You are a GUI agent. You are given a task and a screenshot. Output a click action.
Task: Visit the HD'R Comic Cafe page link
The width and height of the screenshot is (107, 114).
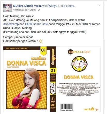click(x=36, y=24)
